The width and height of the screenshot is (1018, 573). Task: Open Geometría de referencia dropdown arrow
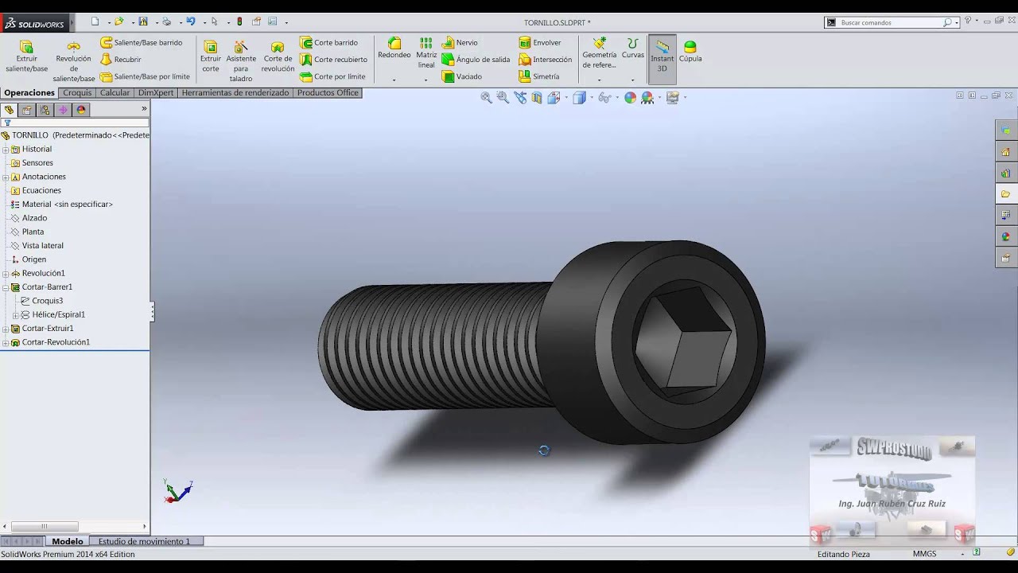coord(600,80)
